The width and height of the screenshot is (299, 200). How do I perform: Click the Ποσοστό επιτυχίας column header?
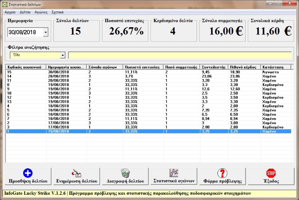click(x=143, y=67)
